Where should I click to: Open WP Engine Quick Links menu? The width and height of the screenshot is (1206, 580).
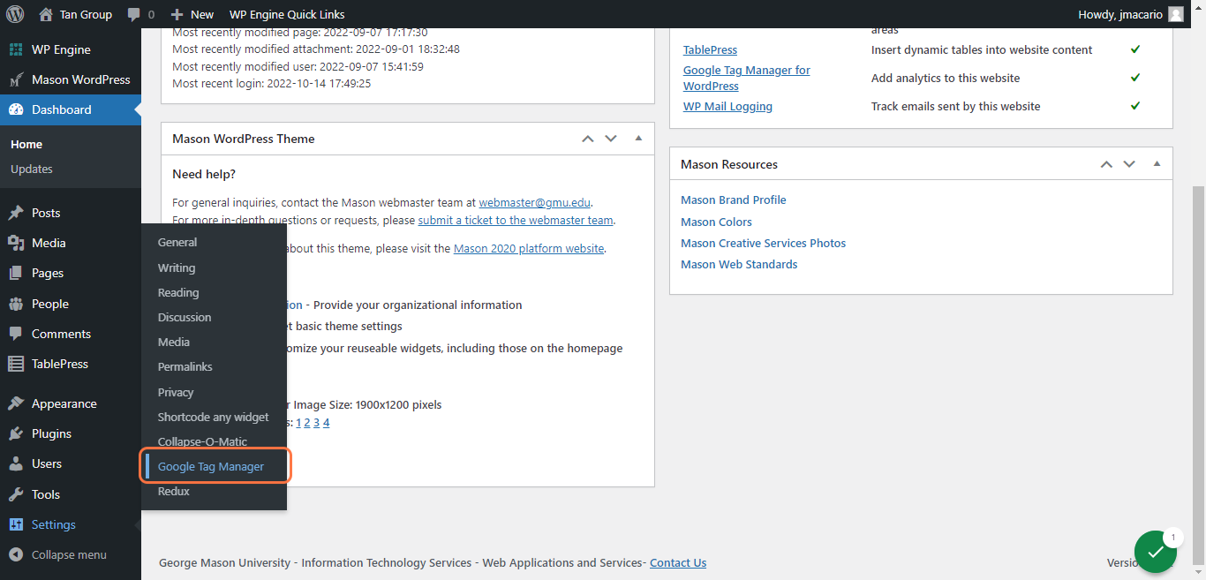pyautogui.click(x=287, y=14)
